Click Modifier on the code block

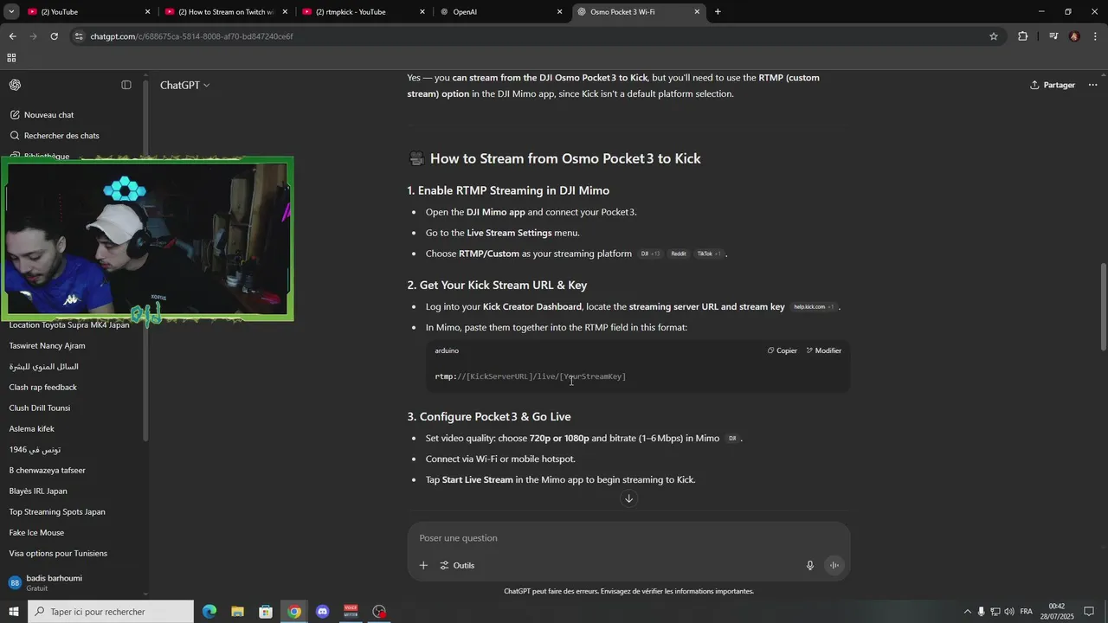tap(824, 350)
